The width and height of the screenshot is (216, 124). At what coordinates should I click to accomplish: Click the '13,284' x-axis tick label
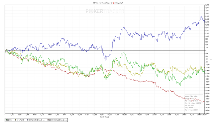102,115
